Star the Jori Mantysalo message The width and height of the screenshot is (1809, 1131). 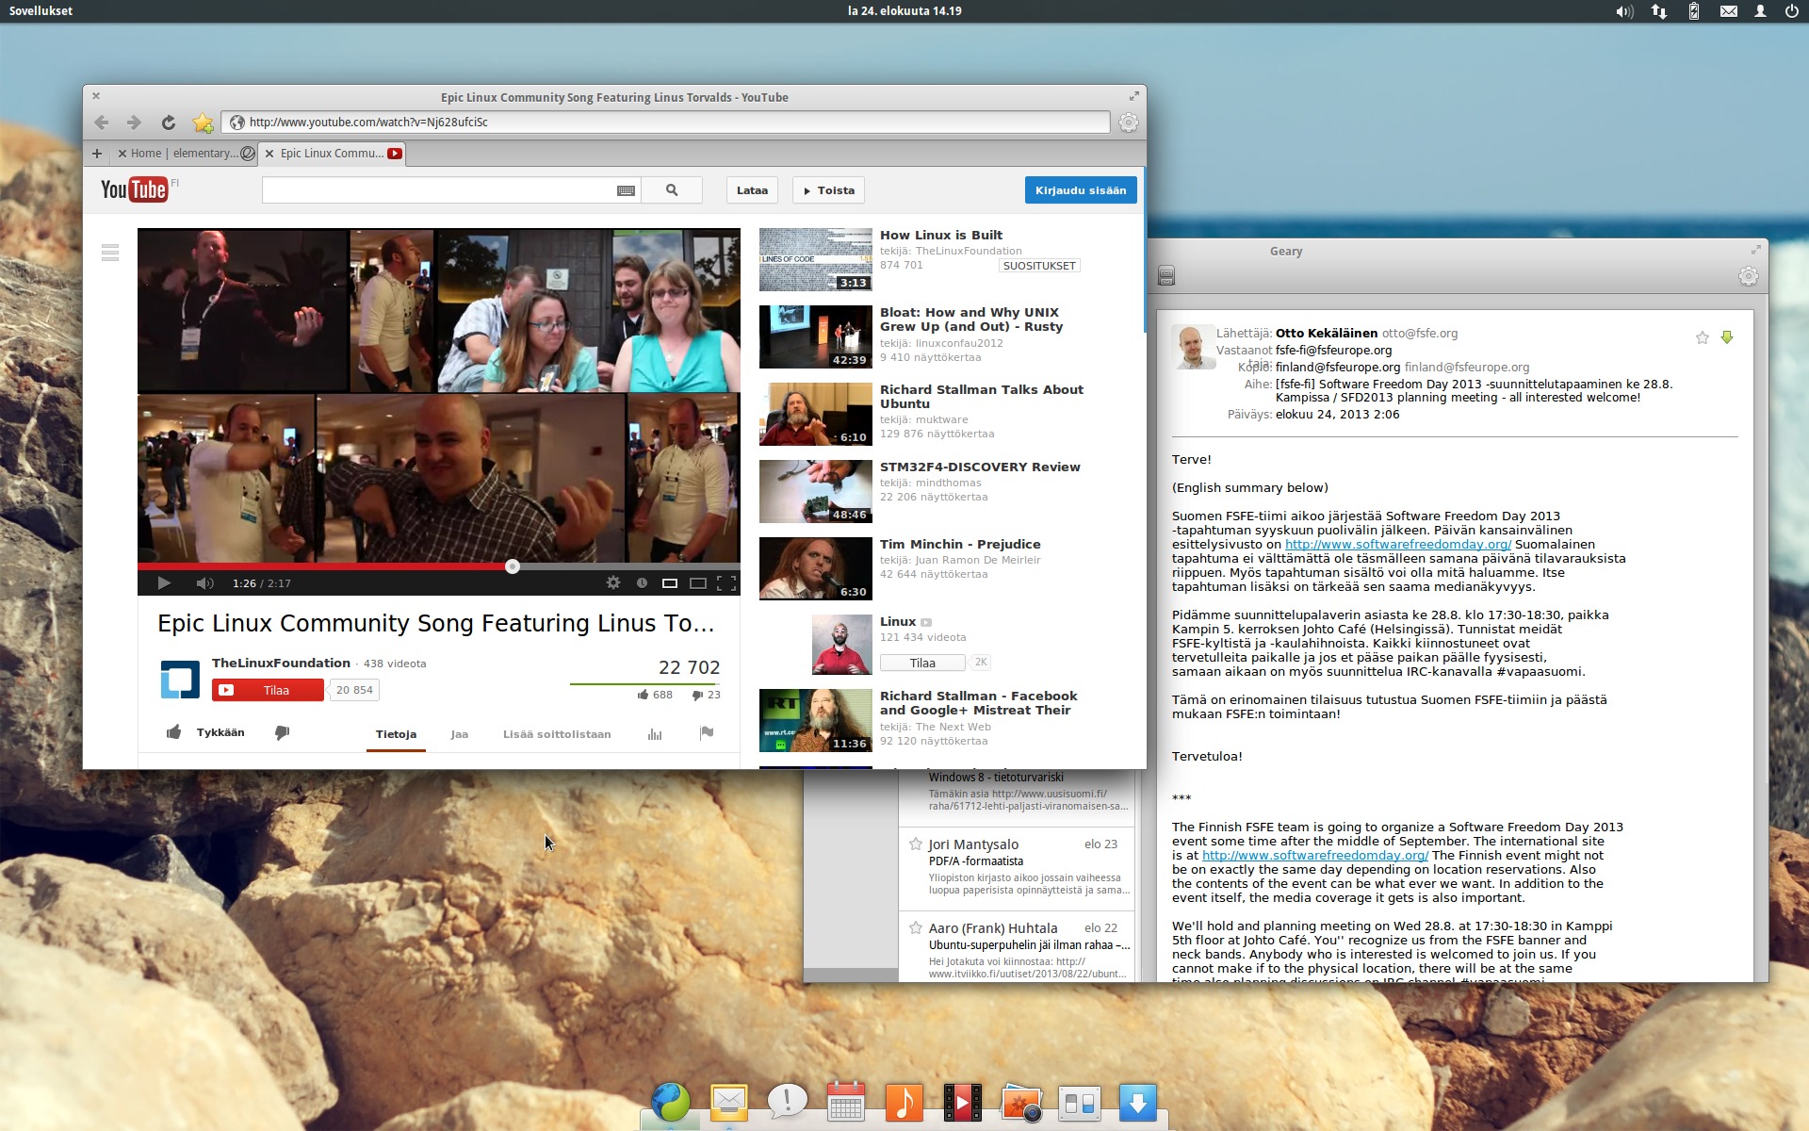click(915, 844)
